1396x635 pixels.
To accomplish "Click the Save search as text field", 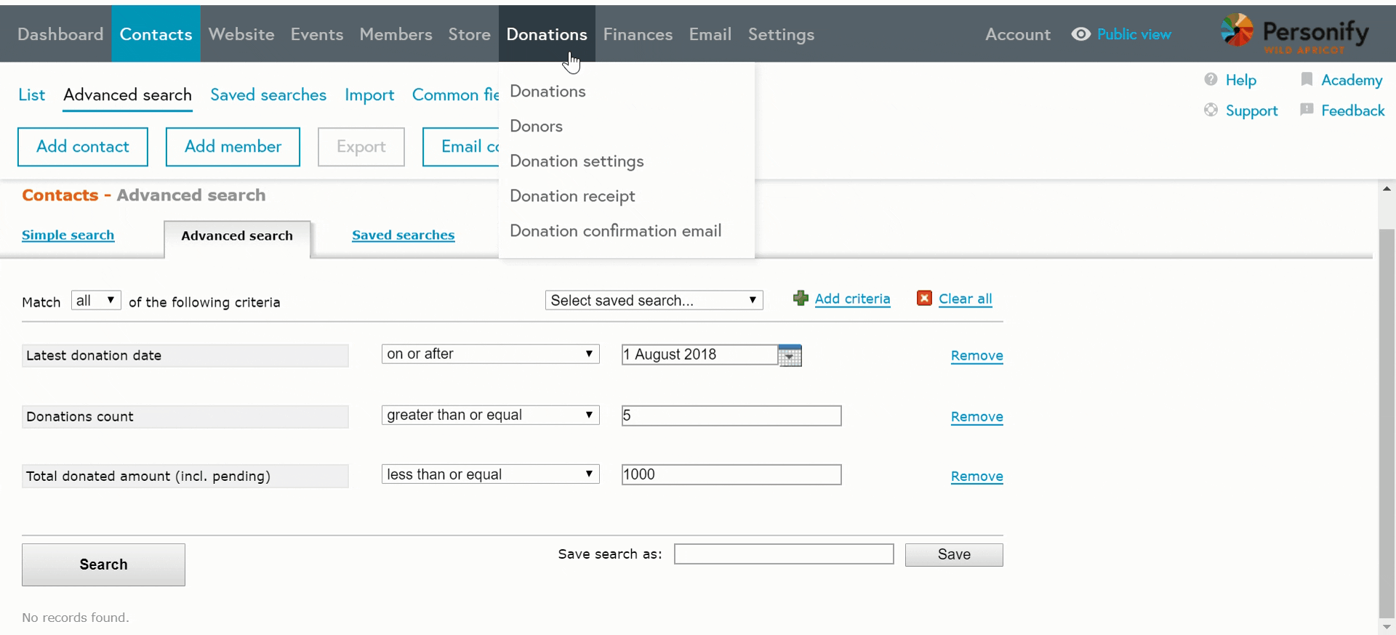I will pos(783,554).
